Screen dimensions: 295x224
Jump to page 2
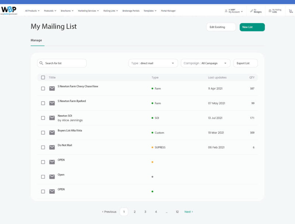click(x=135, y=211)
